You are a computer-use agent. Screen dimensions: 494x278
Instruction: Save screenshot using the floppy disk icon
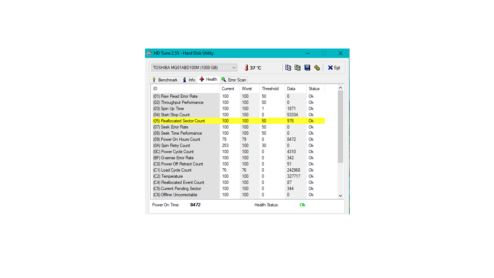coord(307,68)
